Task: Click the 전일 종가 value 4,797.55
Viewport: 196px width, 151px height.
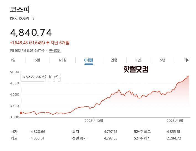Action: coord(111,138)
